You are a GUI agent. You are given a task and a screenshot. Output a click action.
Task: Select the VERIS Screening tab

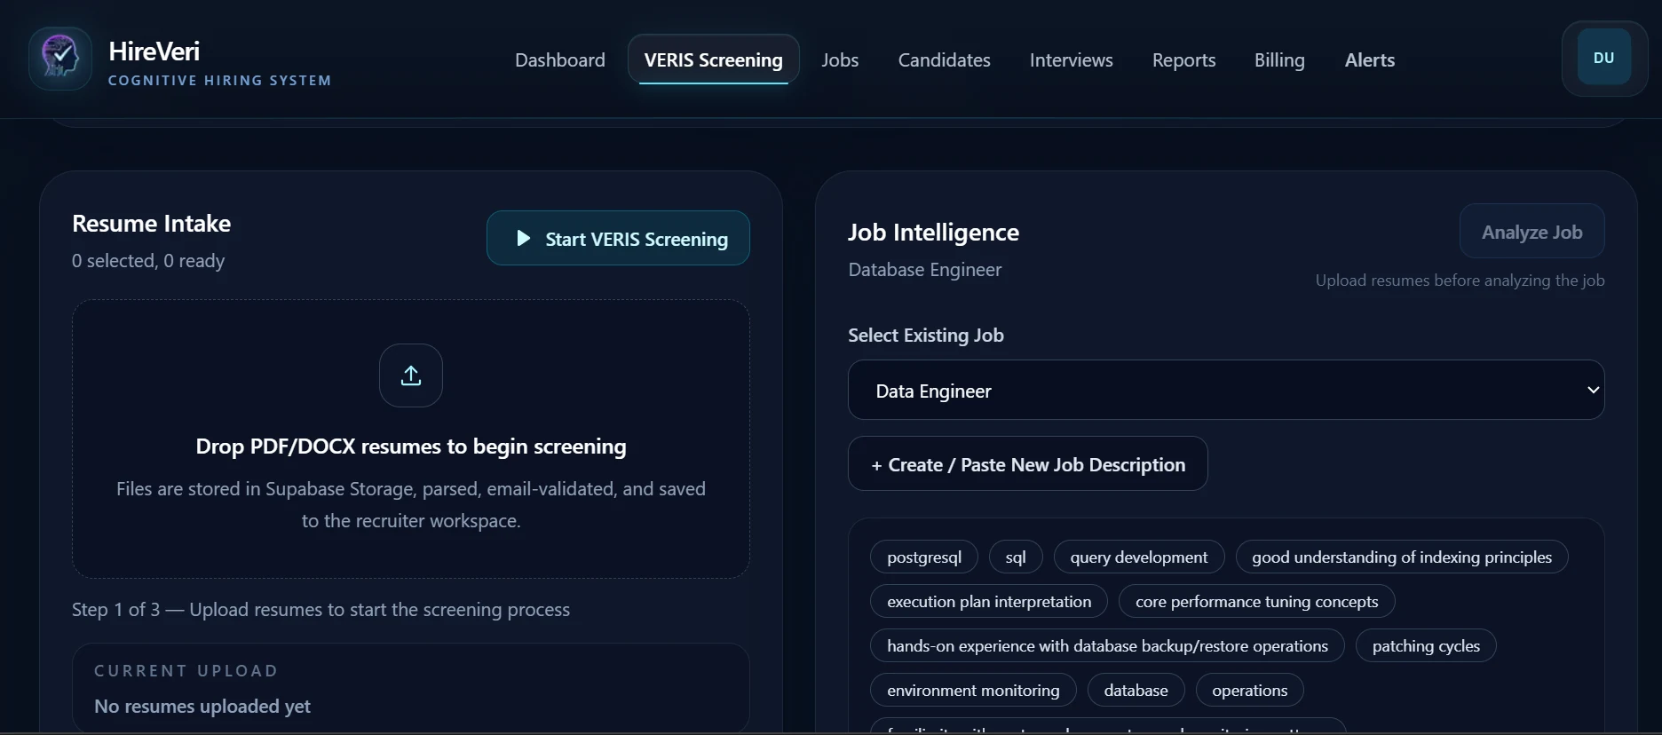click(x=714, y=59)
